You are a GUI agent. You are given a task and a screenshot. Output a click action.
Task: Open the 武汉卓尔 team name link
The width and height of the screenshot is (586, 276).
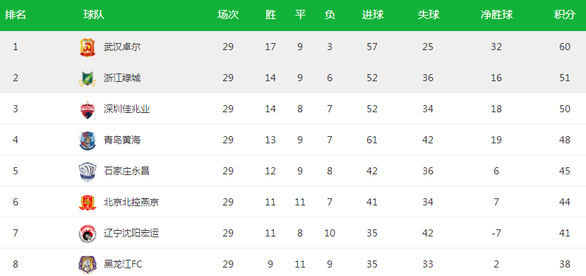click(x=122, y=47)
